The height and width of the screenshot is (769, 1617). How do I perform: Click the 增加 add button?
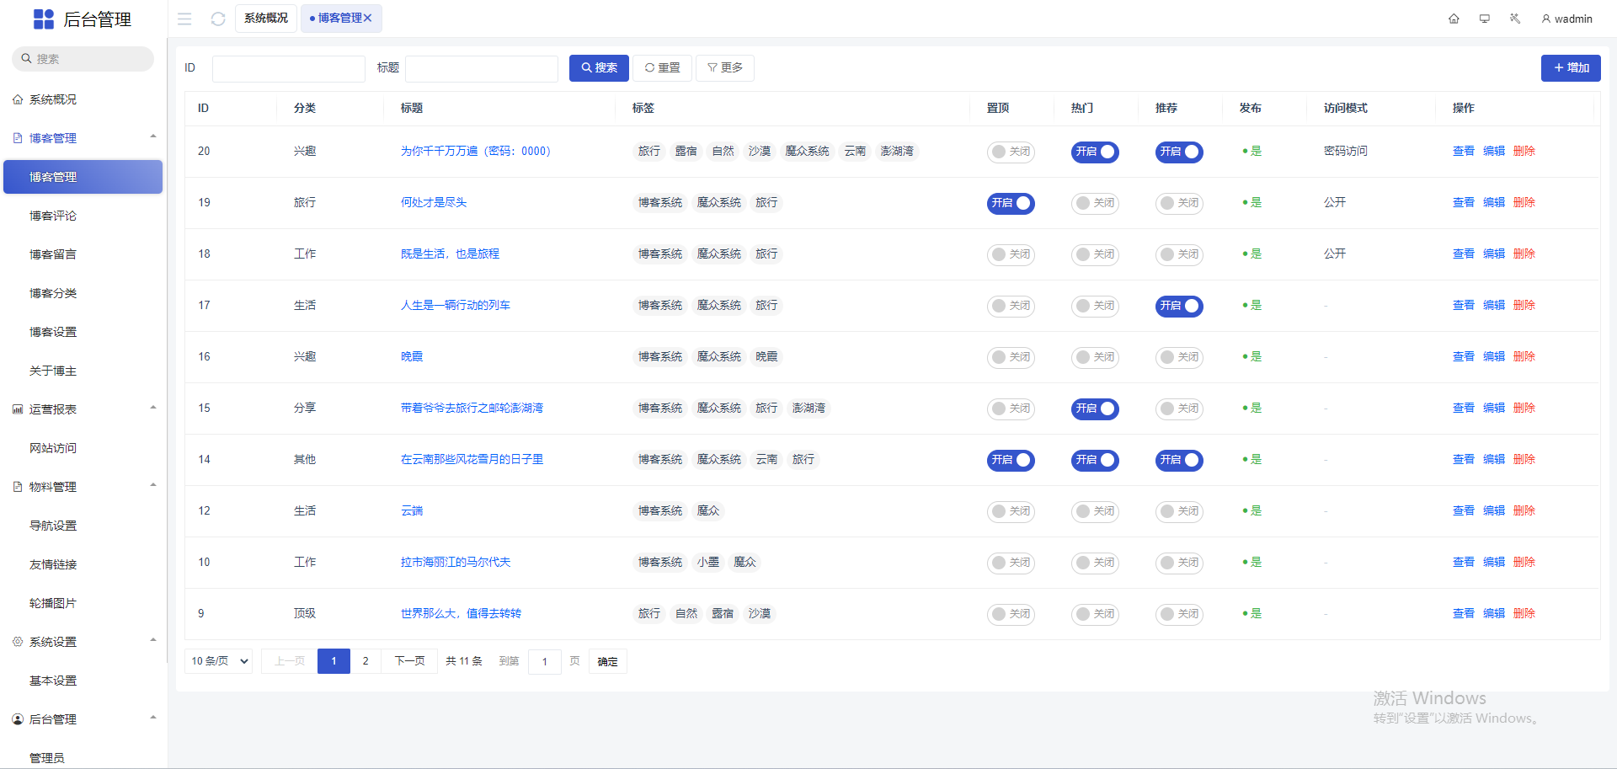(1571, 68)
